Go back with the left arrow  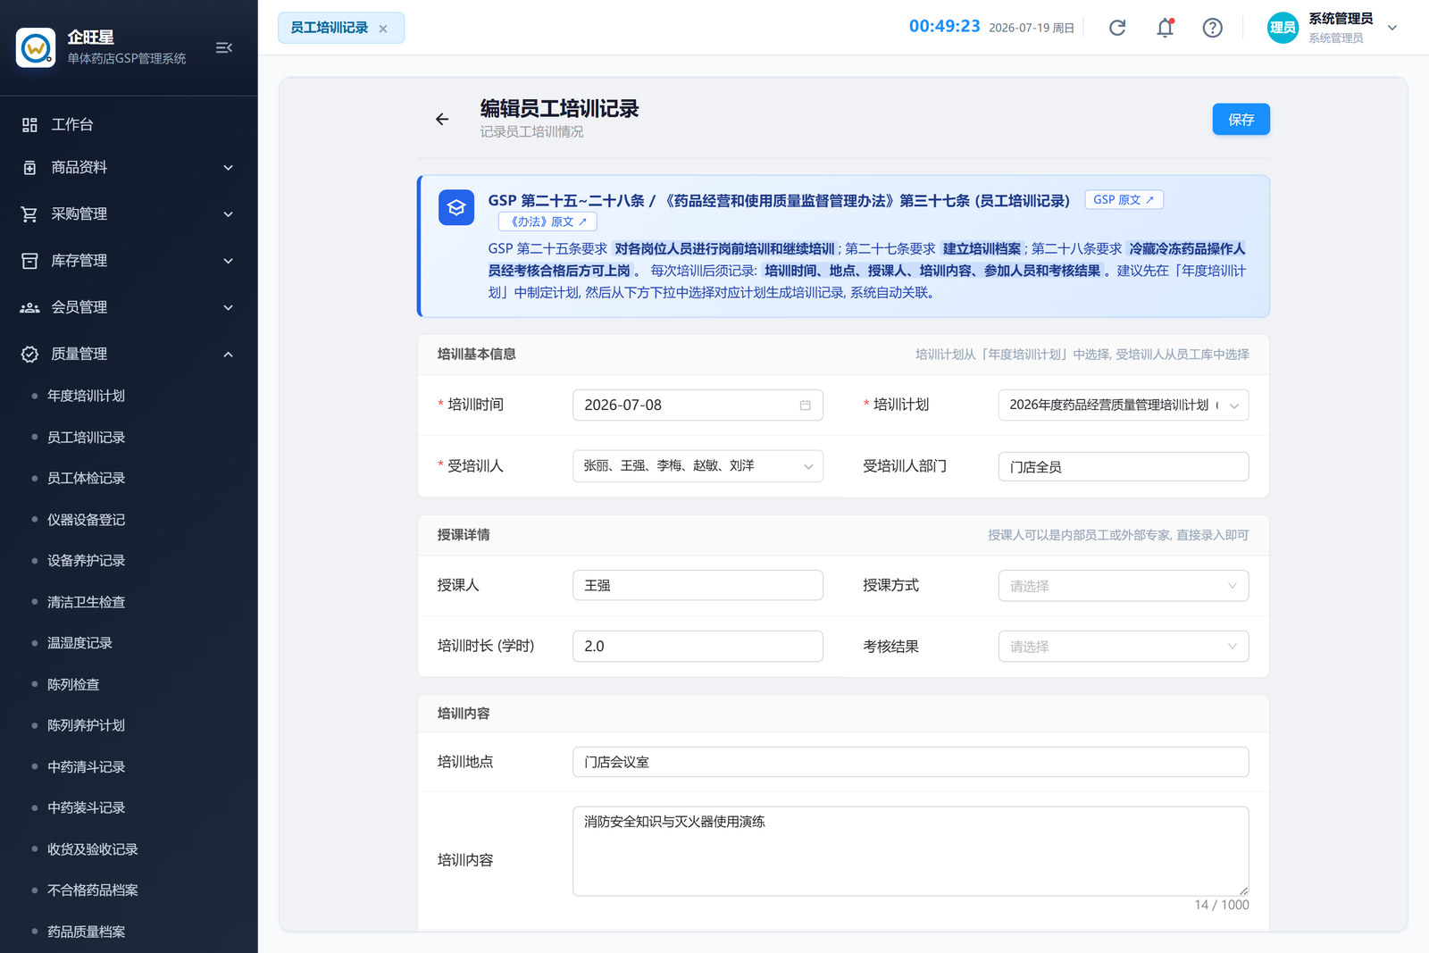442,119
